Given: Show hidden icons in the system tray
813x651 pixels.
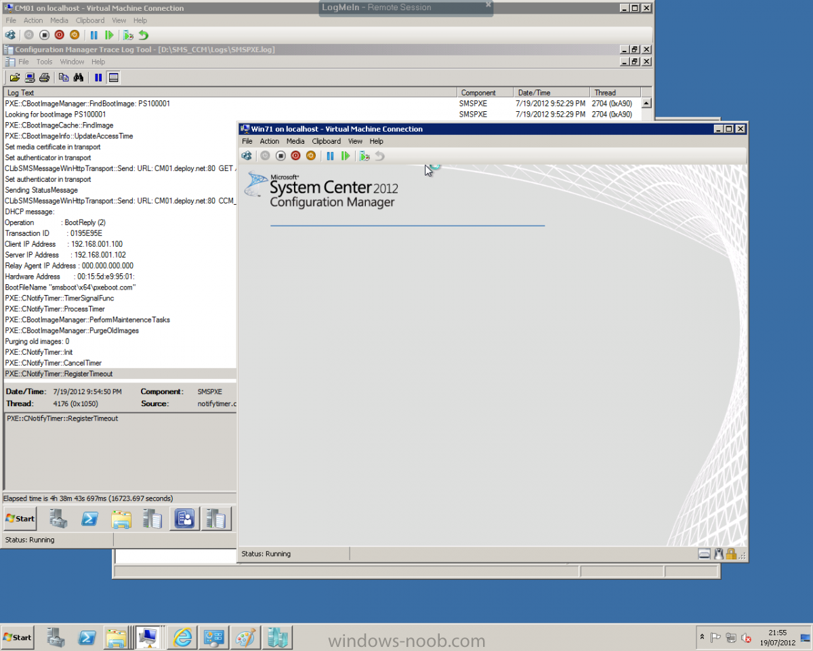Looking at the screenshot, I should pos(703,637).
